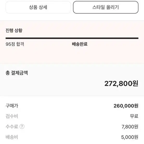The width and height of the screenshot is (144, 144).
Task: Tap the 스타일 올리기 button
Action: point(106,7)
